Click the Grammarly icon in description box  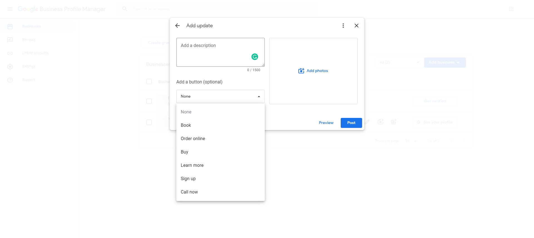255,57
